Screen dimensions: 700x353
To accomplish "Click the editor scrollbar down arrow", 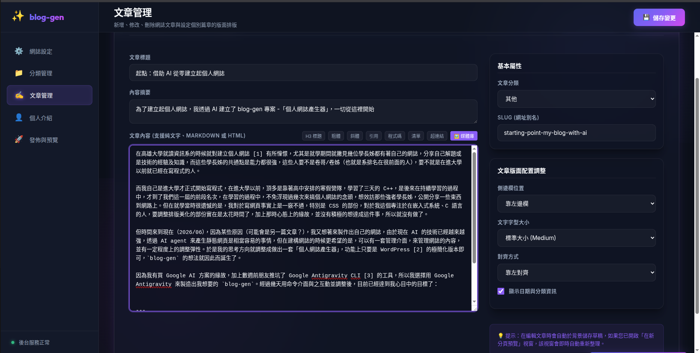I will pyautogui.click(x=474, y=302).
